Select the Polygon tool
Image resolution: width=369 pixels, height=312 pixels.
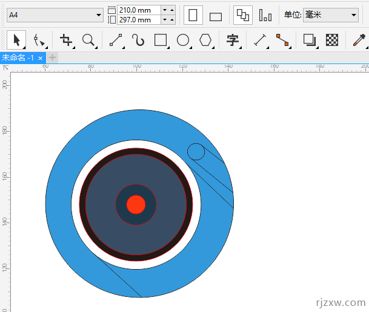pos(206,41)
